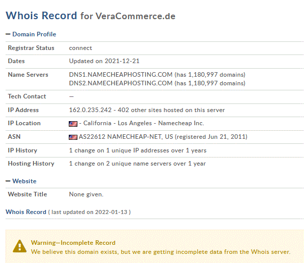Click the US flag icon beside ASN
304x263 pixels.
coord(73,137)
